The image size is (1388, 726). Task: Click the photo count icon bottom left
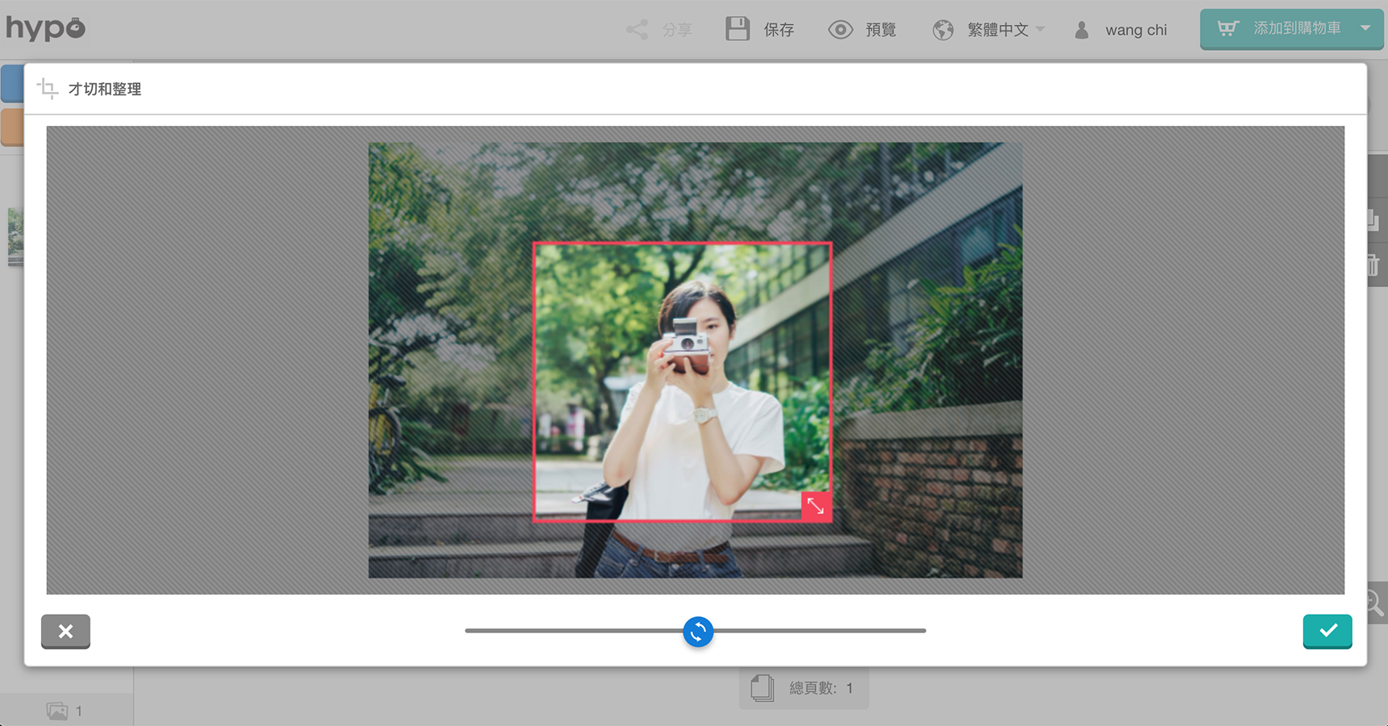point(57,711)
